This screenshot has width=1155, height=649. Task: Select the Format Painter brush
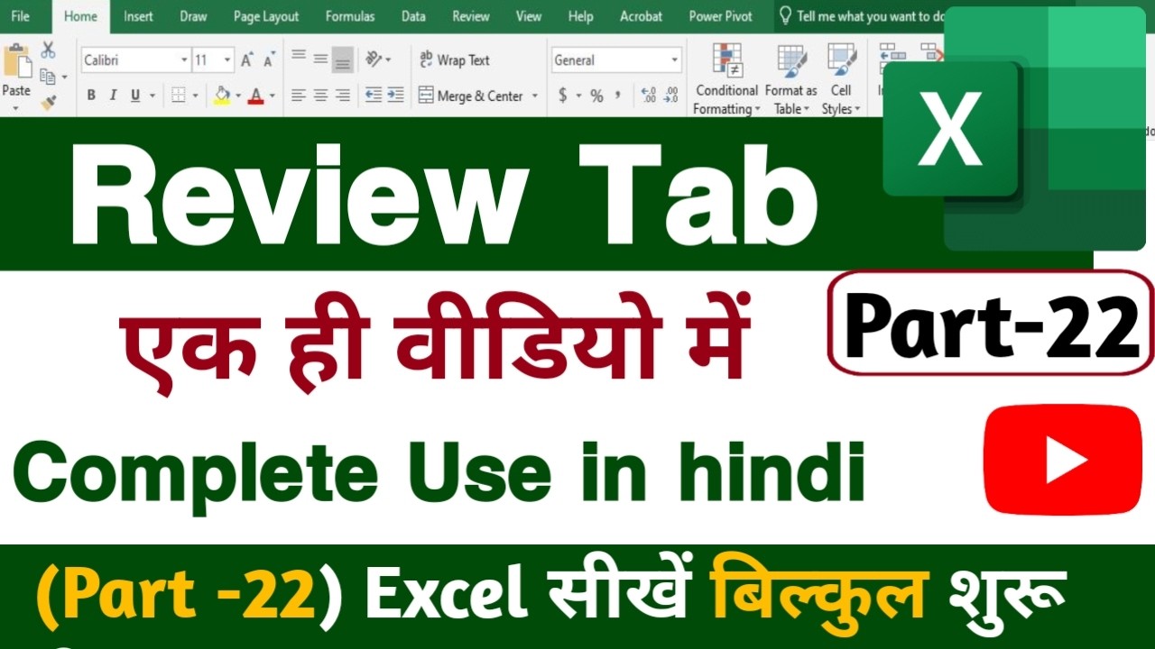point(49,103)
